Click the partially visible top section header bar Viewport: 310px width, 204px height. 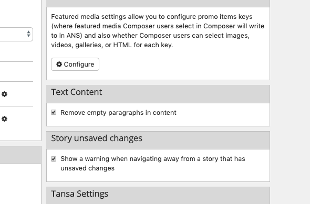click(158, 3)
